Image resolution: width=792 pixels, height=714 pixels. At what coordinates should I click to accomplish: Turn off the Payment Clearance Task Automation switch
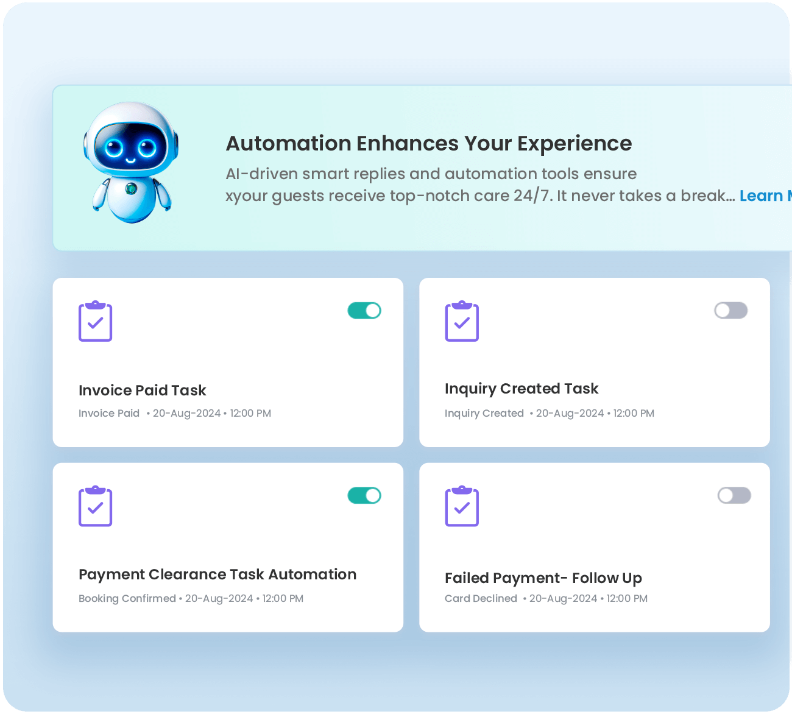[x=364, y=496]
